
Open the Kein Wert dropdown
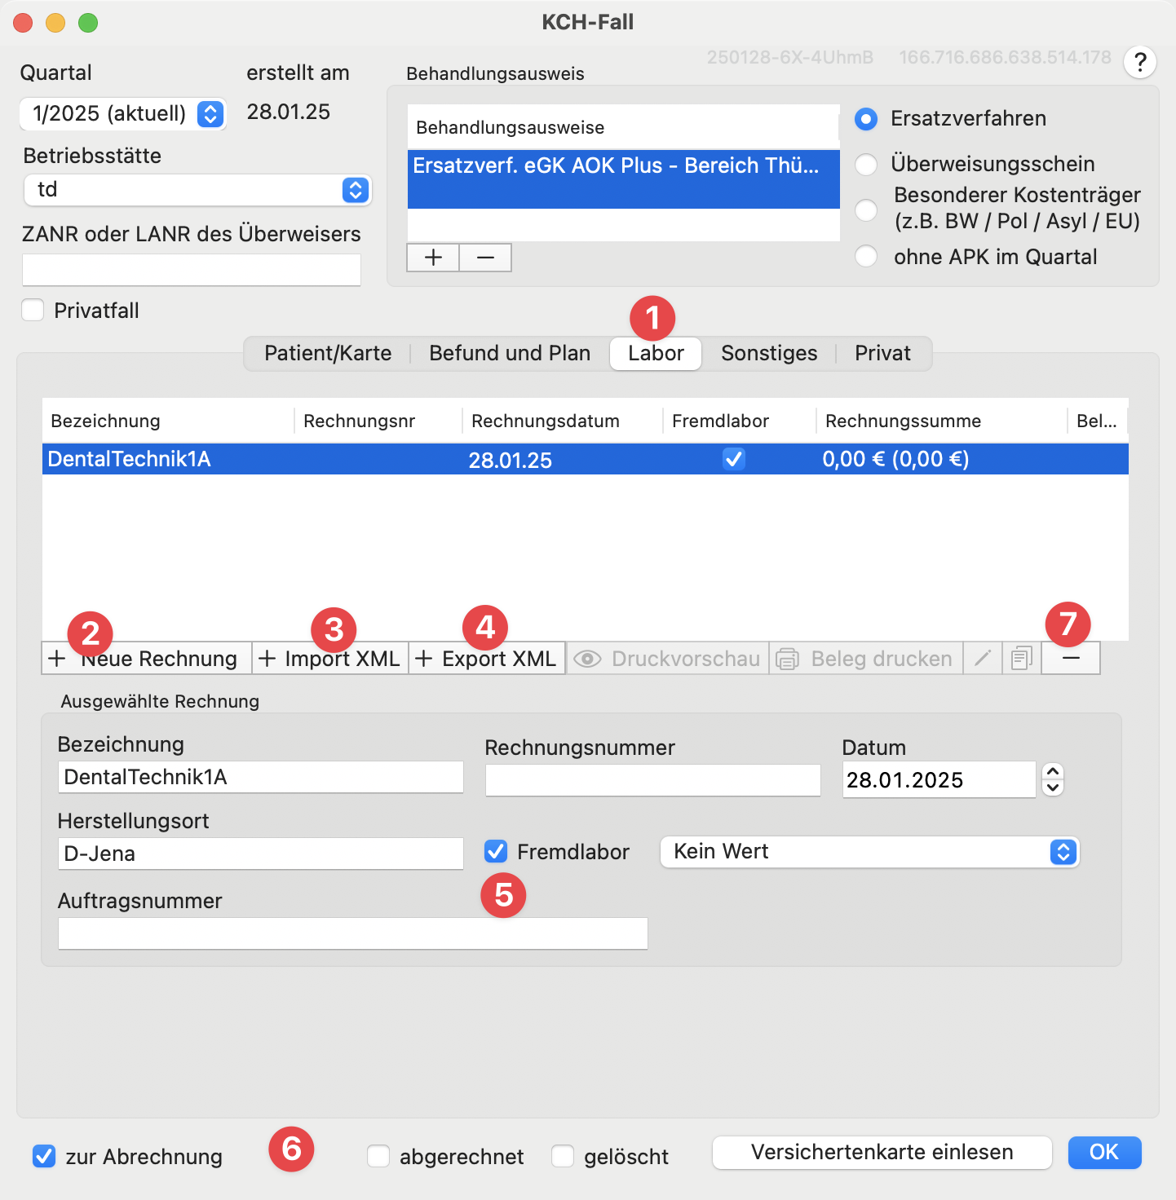click(x=870, y=852)
